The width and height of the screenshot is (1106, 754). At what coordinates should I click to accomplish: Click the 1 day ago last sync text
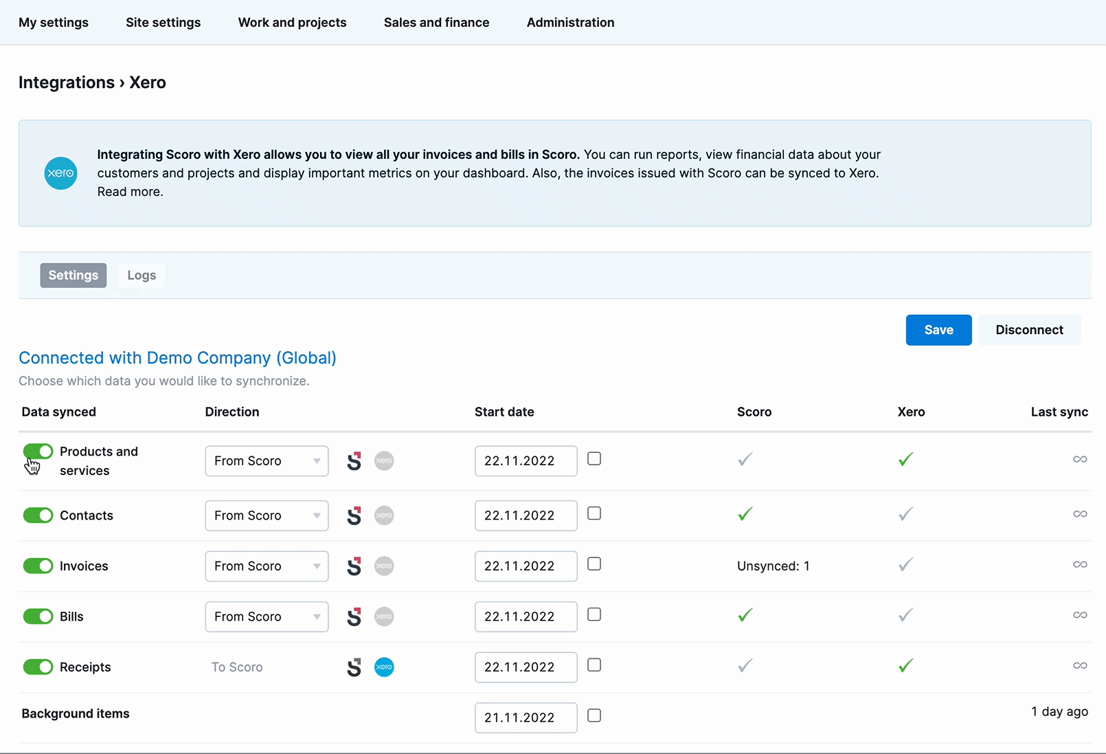pyautogui.click(x=1059, y=711)
